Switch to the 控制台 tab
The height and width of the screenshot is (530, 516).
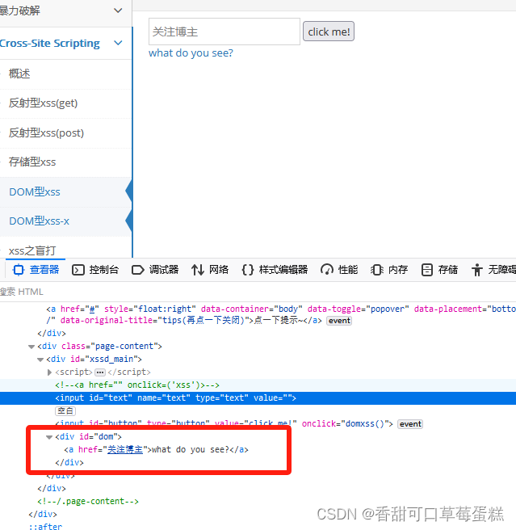[103, 270]
